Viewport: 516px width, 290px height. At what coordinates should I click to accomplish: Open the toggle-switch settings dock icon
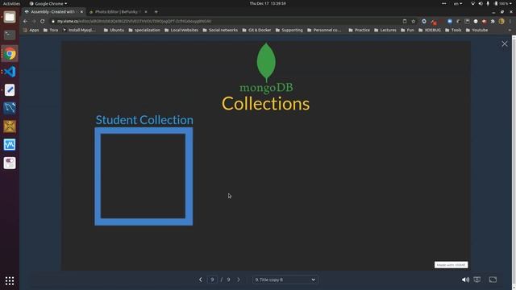(x=10, y=163)
